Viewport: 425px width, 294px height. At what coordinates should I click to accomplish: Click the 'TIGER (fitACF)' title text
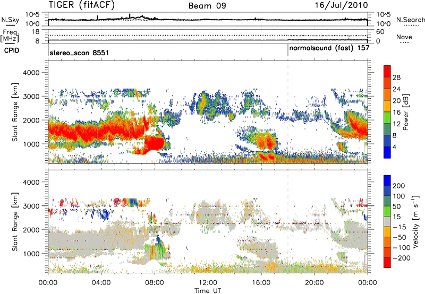coord(82,5)
